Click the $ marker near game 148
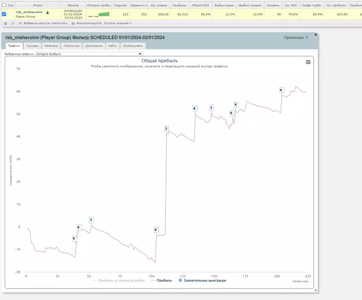This screenshot has width=362, height=300. click(x=211, y=108)
